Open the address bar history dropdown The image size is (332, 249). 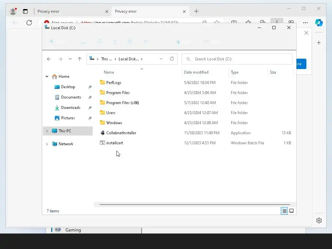coord(161,59)
